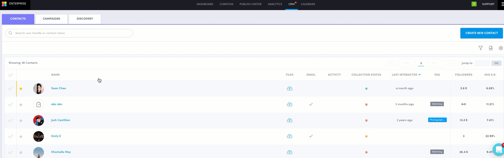Image resolution: width=504 pixels, height=158 pixels.
Task: Open Analytics in the top navigation
Action: (275, 4)
